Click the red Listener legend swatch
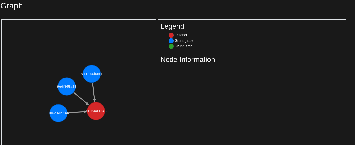This screenshot has width=355, height=145. coord(171,35)
